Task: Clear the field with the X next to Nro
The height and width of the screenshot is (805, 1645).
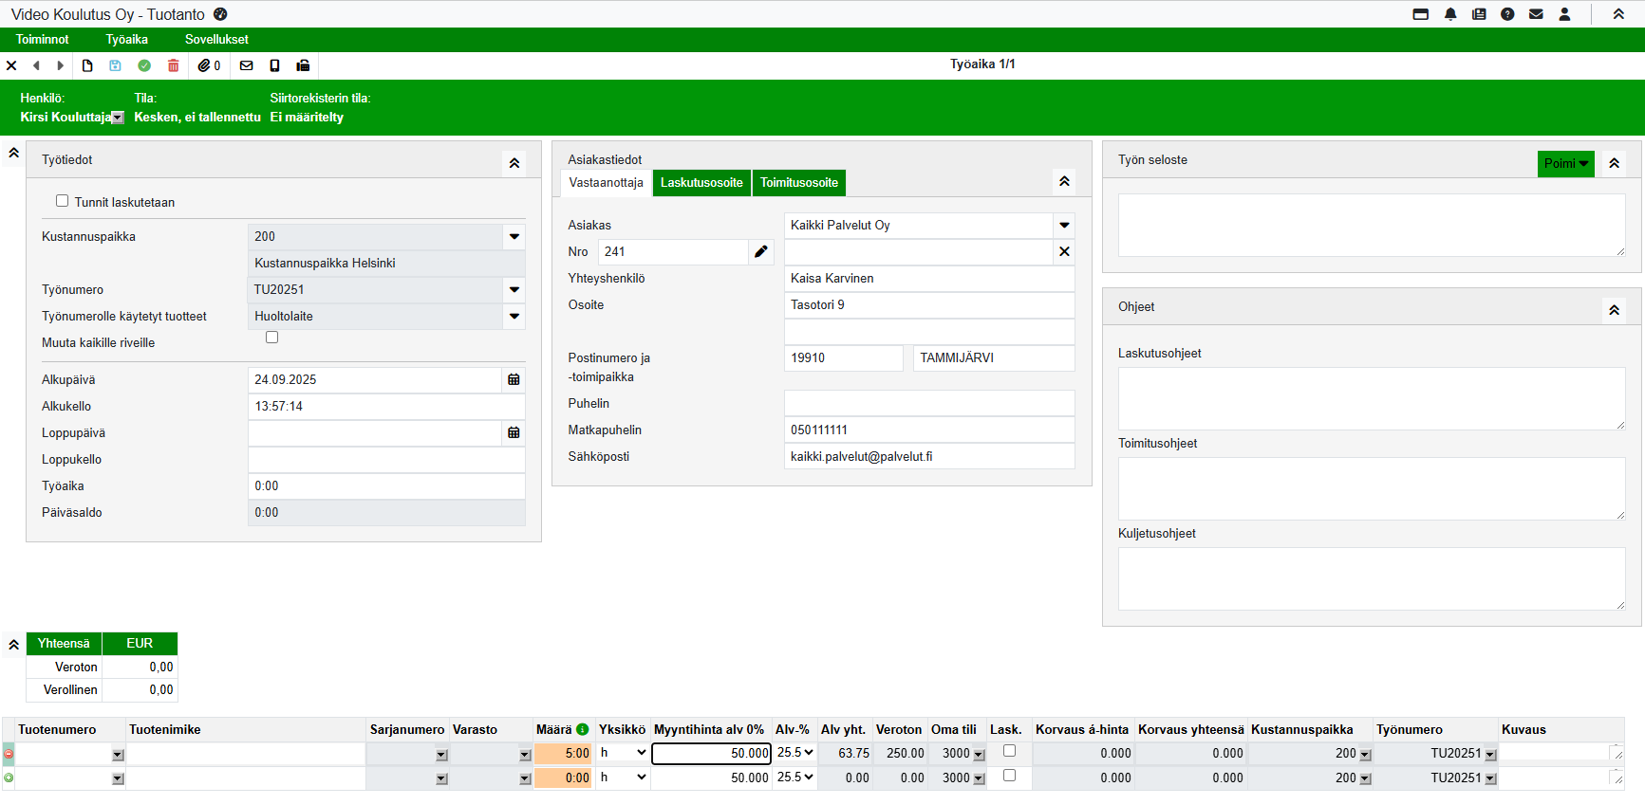Action: pos(1064,252)
